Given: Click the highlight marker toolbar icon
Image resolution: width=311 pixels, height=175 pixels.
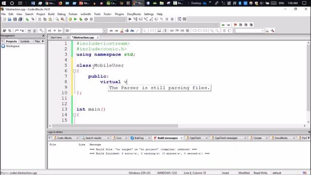Looking at the screenshot, I should (x=122, y=31).
